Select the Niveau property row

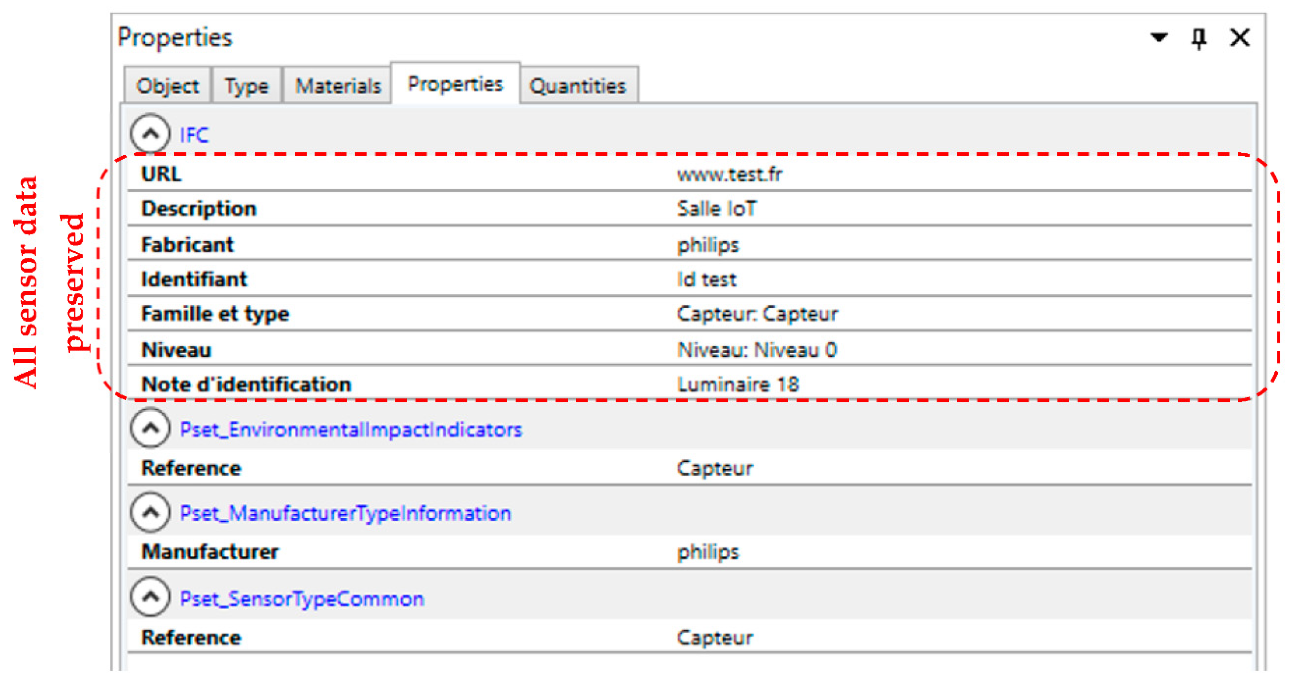click(x=176, y=350)
